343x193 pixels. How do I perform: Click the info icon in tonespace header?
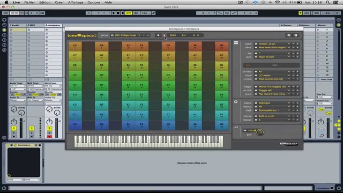coord(296,35)
